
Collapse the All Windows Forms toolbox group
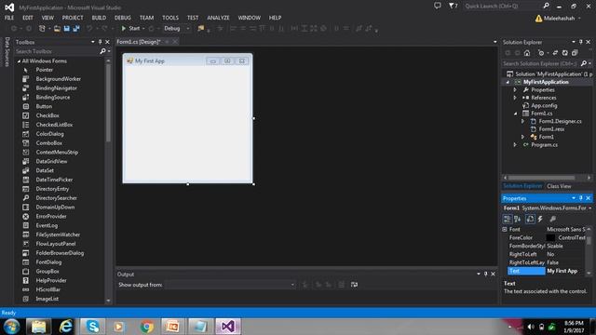click(x=19, y=61)
